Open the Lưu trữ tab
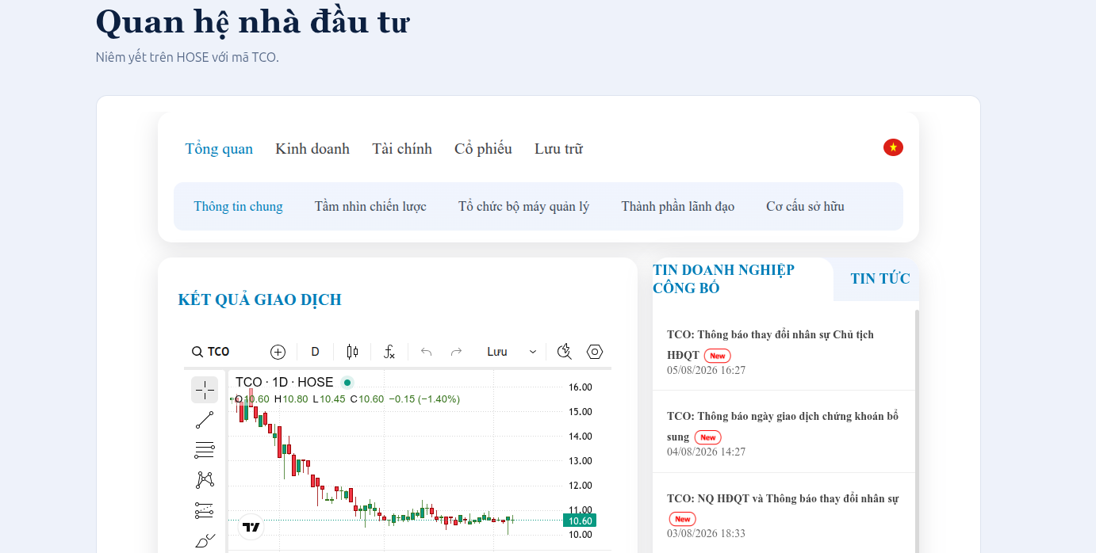The height and width of the screenshot is (553, 1096). pyautogui.click(x=558, y=149)
